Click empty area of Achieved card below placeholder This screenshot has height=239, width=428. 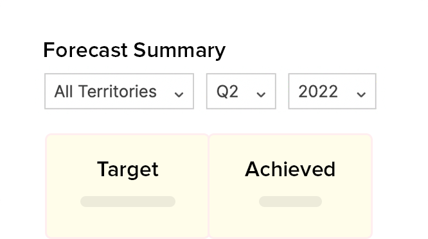pyautogui.click(x=290, y=222)
